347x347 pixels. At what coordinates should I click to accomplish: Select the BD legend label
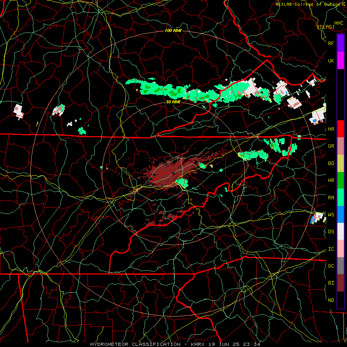pyautogui.click(x=331, y=163)
